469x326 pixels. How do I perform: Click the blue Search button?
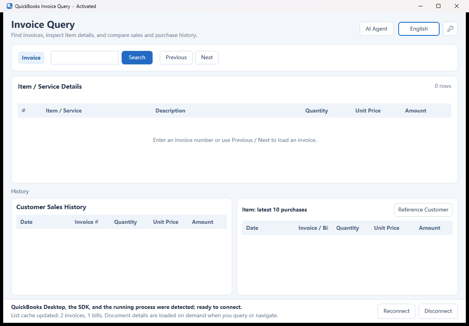pos(137,57)
